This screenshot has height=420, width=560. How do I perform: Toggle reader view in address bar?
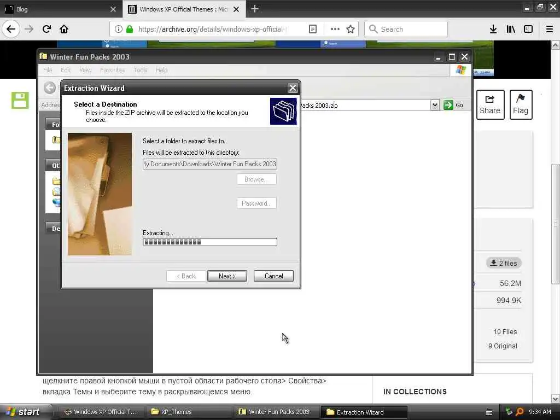click(313, 29)
